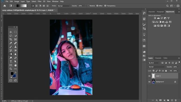This screenshot has height=102, width=181.
Task: Click the Home icon in options bar
Action: pos(5,6)
